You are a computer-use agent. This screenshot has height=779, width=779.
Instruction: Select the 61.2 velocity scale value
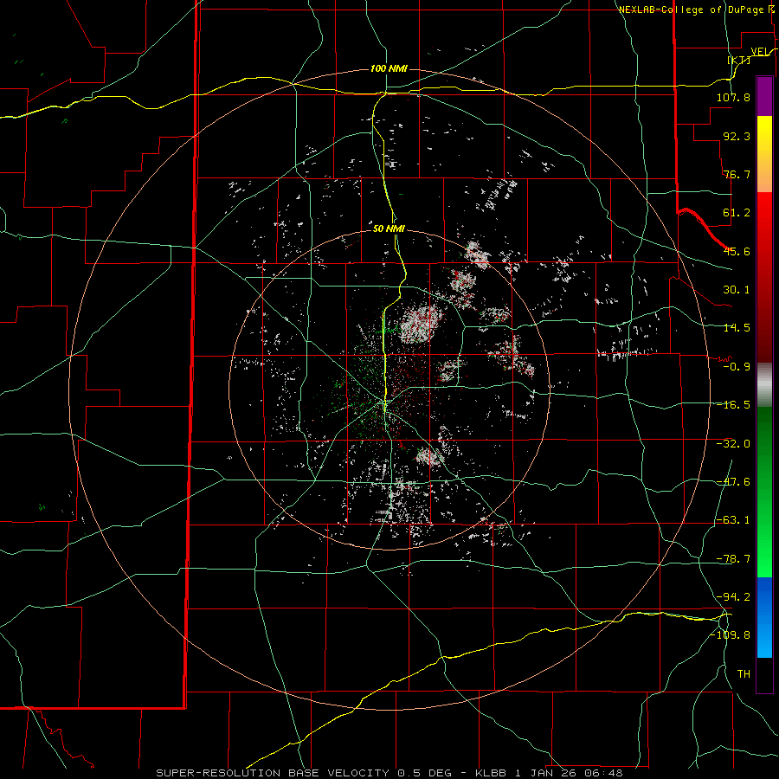pyautogui.click(x=737, y=213)
